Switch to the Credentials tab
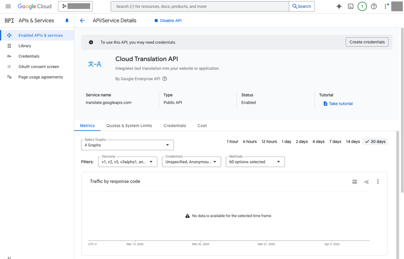The height and width of the screenshot is (259, 404). tap(175, 126)
